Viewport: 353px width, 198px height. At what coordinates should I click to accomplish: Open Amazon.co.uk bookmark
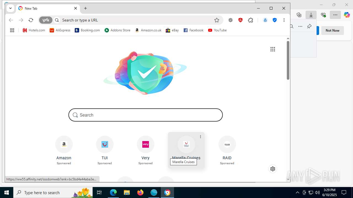coord(148,30)
